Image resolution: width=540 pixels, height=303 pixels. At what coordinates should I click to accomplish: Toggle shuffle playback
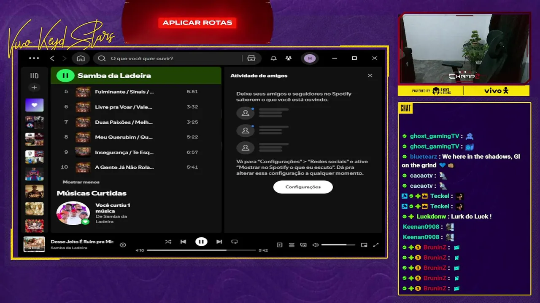[x=168, y=242]
